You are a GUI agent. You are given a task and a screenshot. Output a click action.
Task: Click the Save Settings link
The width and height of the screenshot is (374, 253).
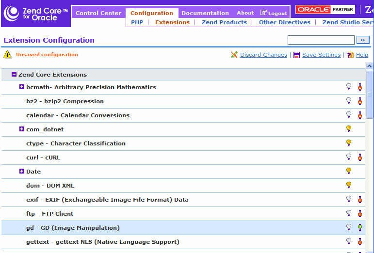click(x=321, y=55)
